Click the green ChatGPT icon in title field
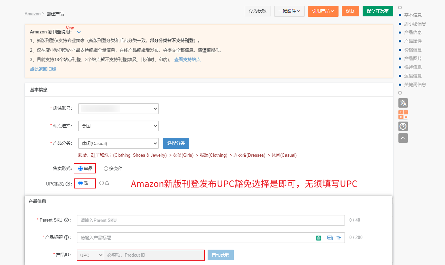Image resolution: width=445 pixels, height=265 pixels. (318, 238)
